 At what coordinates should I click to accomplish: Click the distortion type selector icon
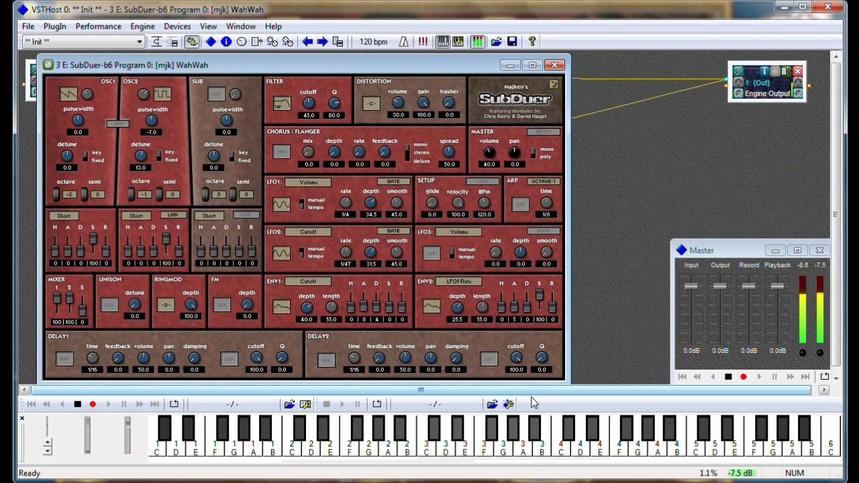pos(371,103)
